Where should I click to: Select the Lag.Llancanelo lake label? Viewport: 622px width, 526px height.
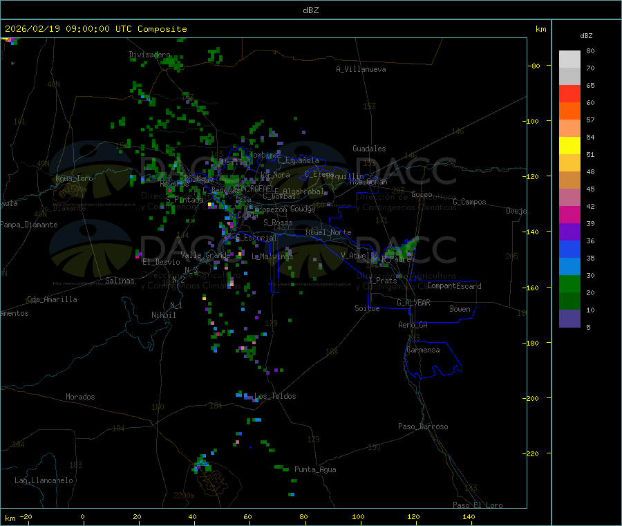(44, 480)
